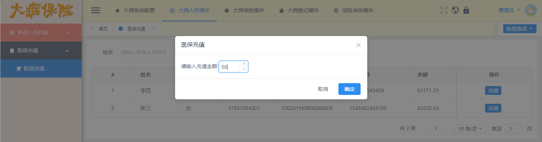
Task: Click the user avatar image
Action: [x=531, y=10]
